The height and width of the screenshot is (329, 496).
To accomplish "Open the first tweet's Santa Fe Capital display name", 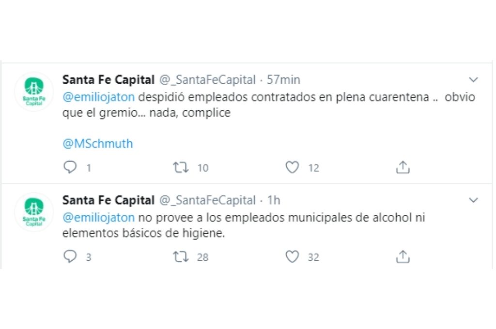I will coord(108,80).
